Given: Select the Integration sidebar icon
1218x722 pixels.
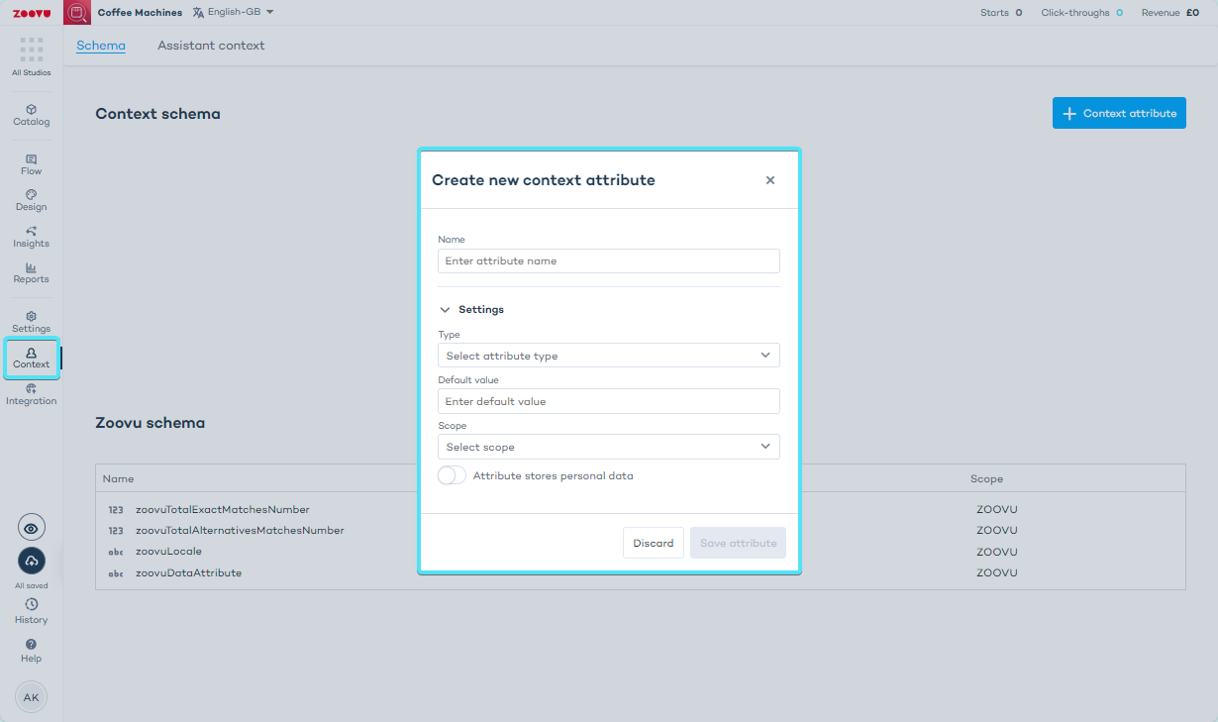Looking at the screenshot, I should 31,393.
